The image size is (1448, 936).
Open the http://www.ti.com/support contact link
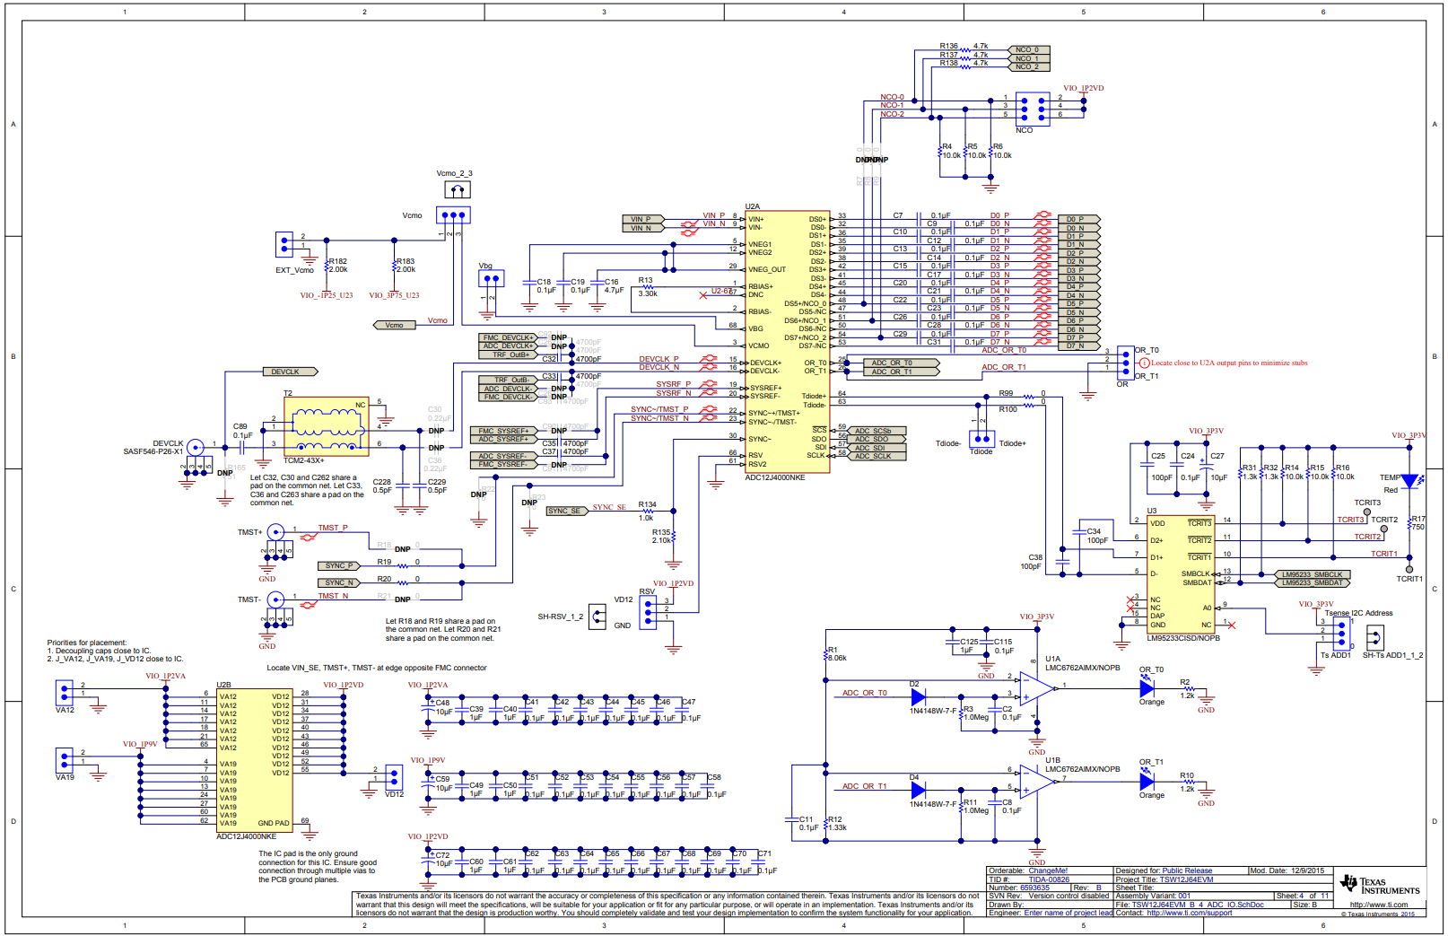[1189, 913]
